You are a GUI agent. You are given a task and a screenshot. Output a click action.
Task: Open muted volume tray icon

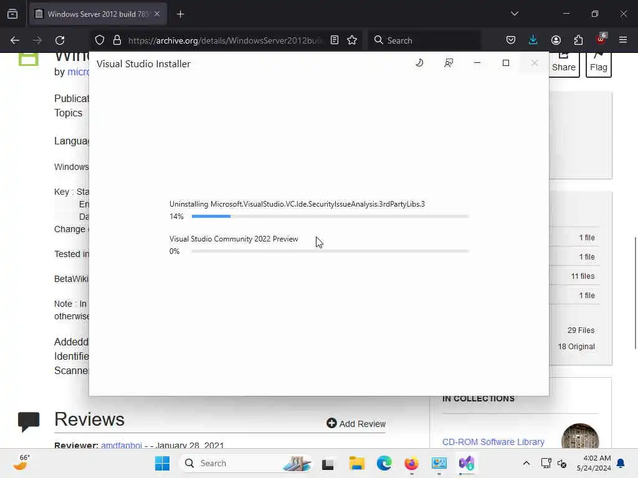(562, 463)
